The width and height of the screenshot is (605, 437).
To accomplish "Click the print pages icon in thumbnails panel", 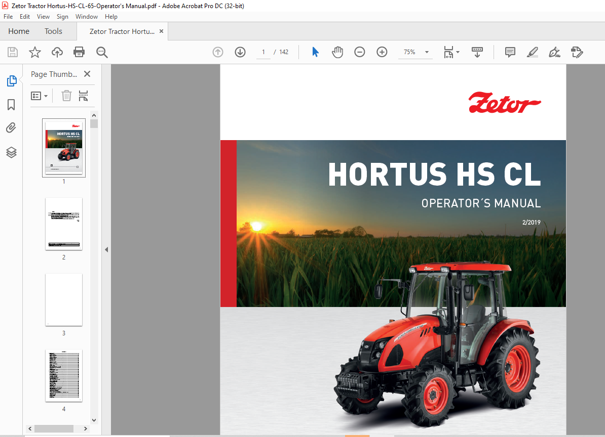I will [x=83, y=96].
